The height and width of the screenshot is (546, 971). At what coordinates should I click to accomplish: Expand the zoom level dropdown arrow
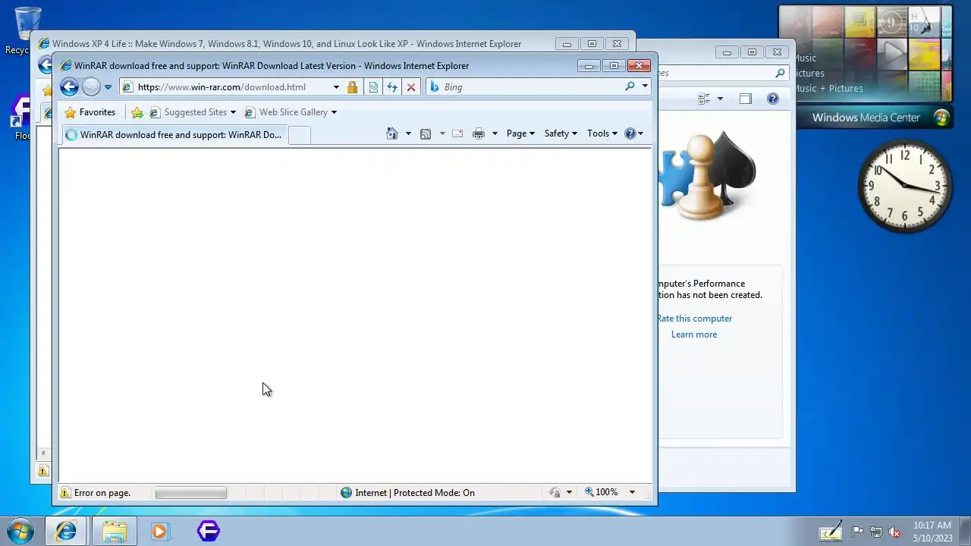632,492
